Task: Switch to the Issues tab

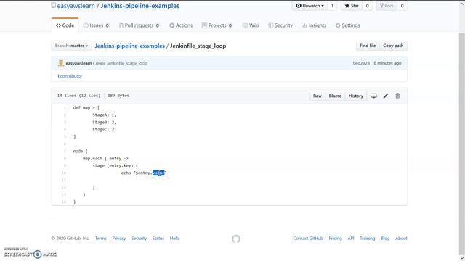Action: tap(96, 25)
